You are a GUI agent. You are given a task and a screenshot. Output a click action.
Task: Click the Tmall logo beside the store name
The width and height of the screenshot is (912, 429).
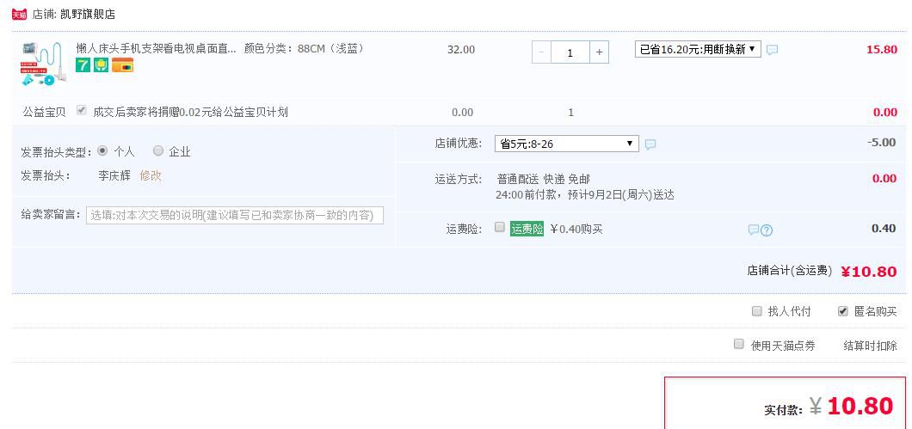[x=19, y=15]
